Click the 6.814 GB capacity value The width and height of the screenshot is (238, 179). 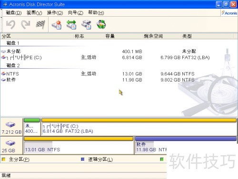(132, 58)
